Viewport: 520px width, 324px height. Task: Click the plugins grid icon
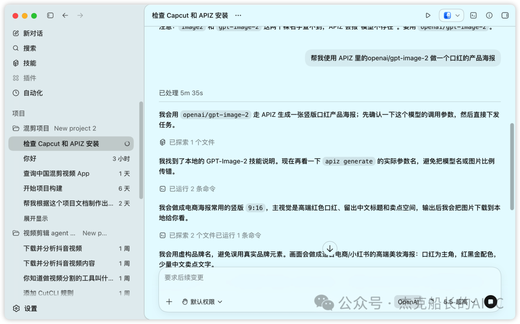[x=15, y=78]
